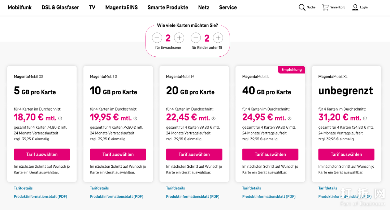Viewport: 390px width, 210px height.
Task: Go to the MagentaEINS menu item
Action: 121,7
